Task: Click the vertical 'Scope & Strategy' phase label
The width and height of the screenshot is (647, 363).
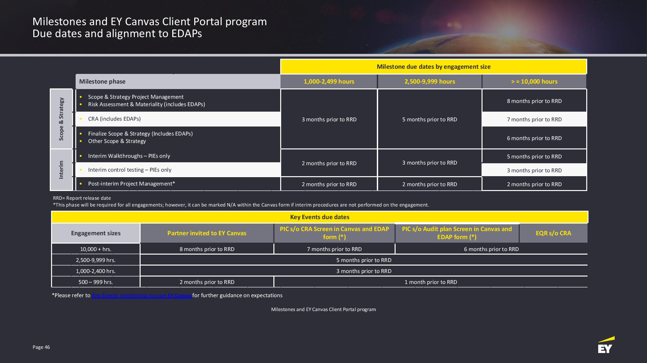Action: click(61, 119)
